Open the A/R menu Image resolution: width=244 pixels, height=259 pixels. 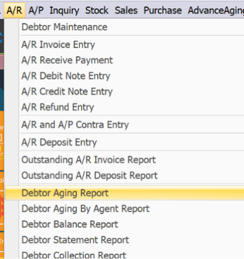tap(14, 10)
